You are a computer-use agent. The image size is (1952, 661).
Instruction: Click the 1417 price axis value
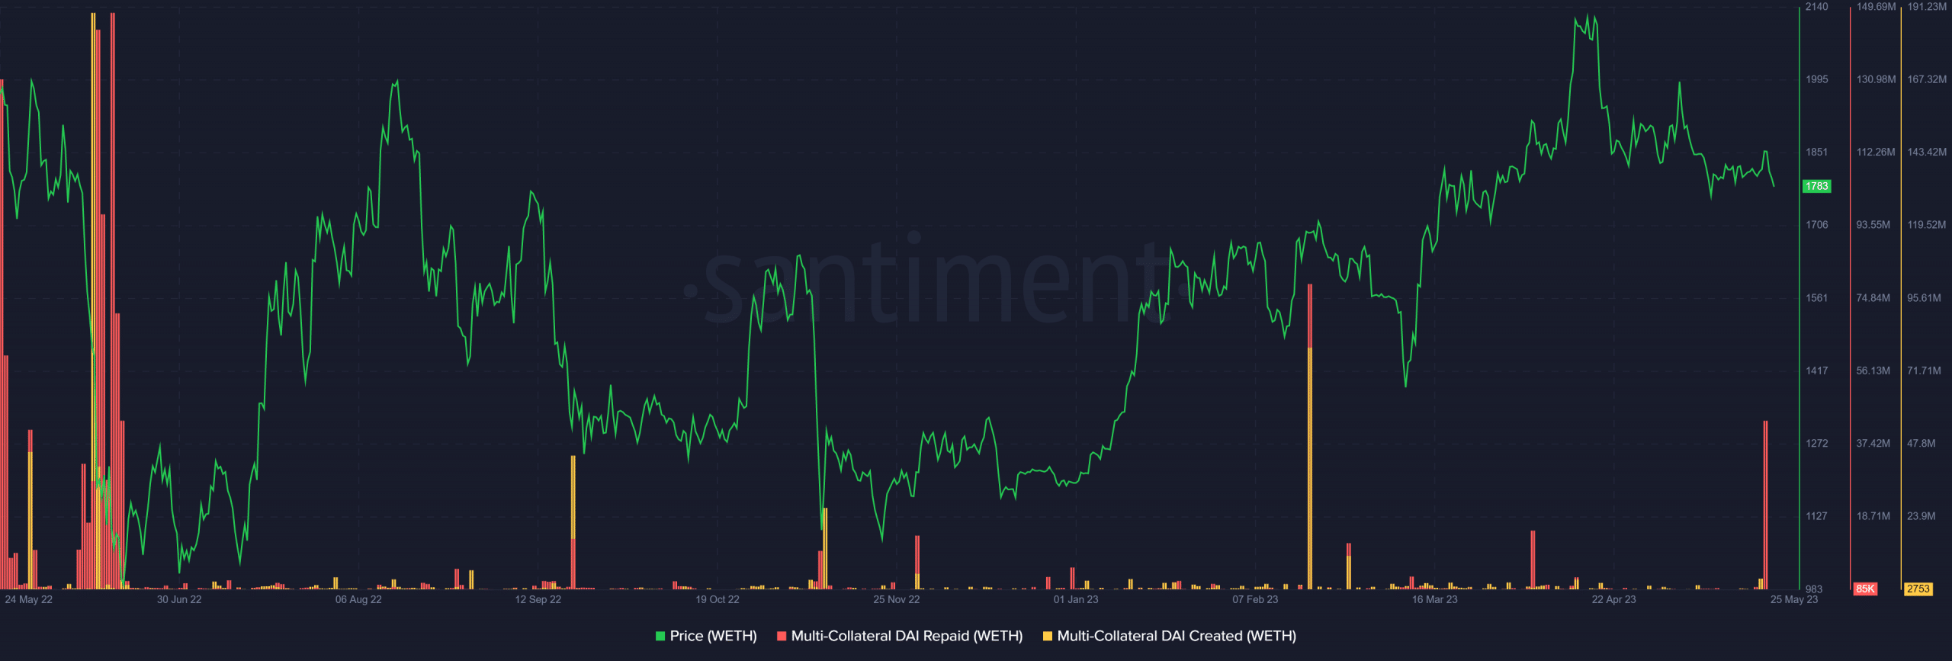[1816, 371]
